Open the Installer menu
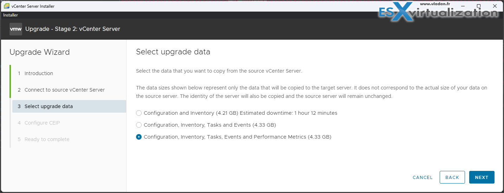This screenshot has width=504, height=193. tap(11, 15)
